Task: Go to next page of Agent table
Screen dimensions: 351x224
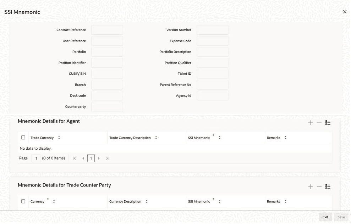Action: pos(99,158)
